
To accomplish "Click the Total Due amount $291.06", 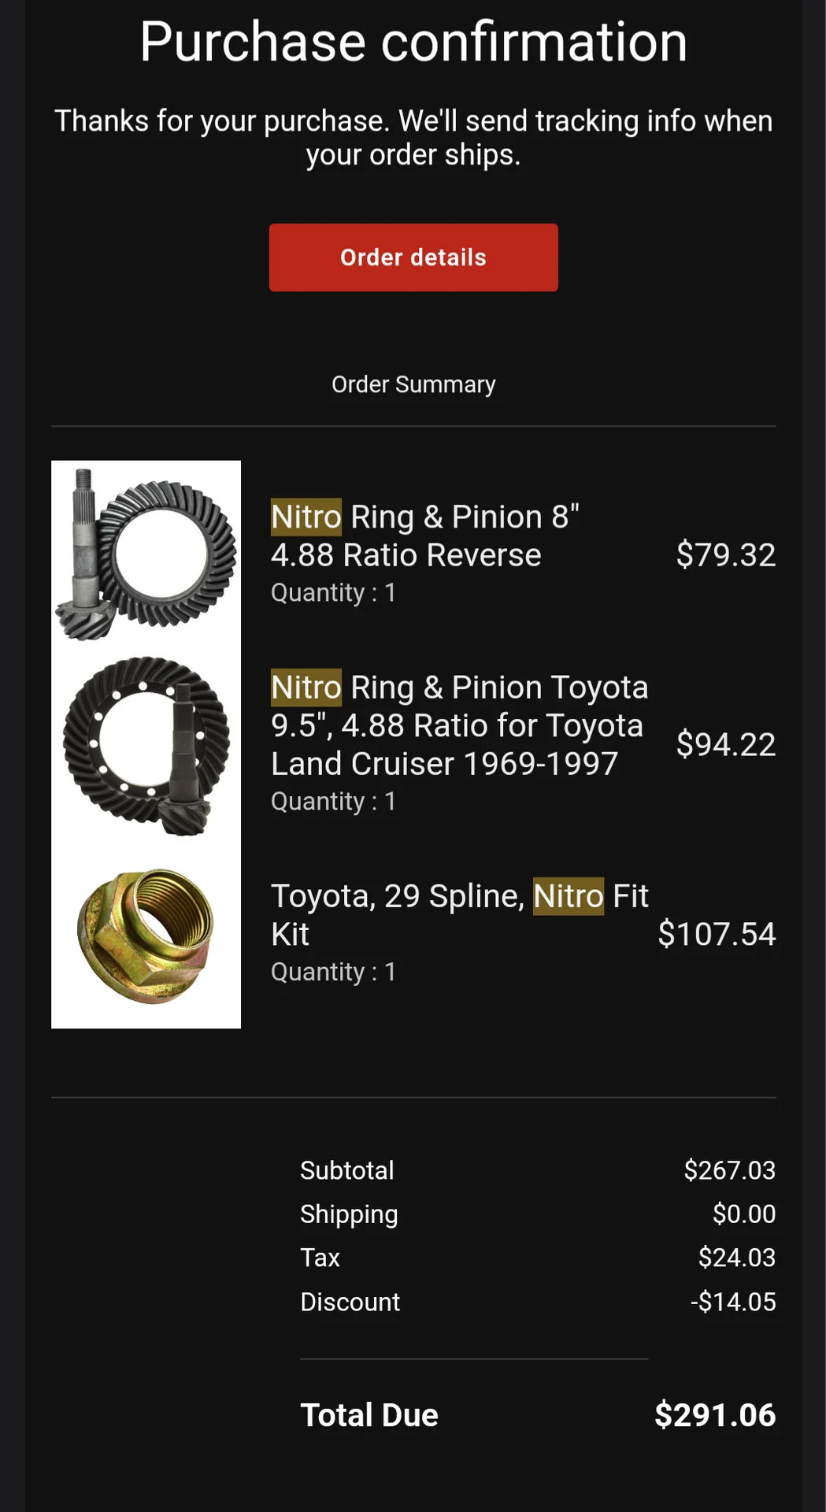I will [x=715, y=1415].
